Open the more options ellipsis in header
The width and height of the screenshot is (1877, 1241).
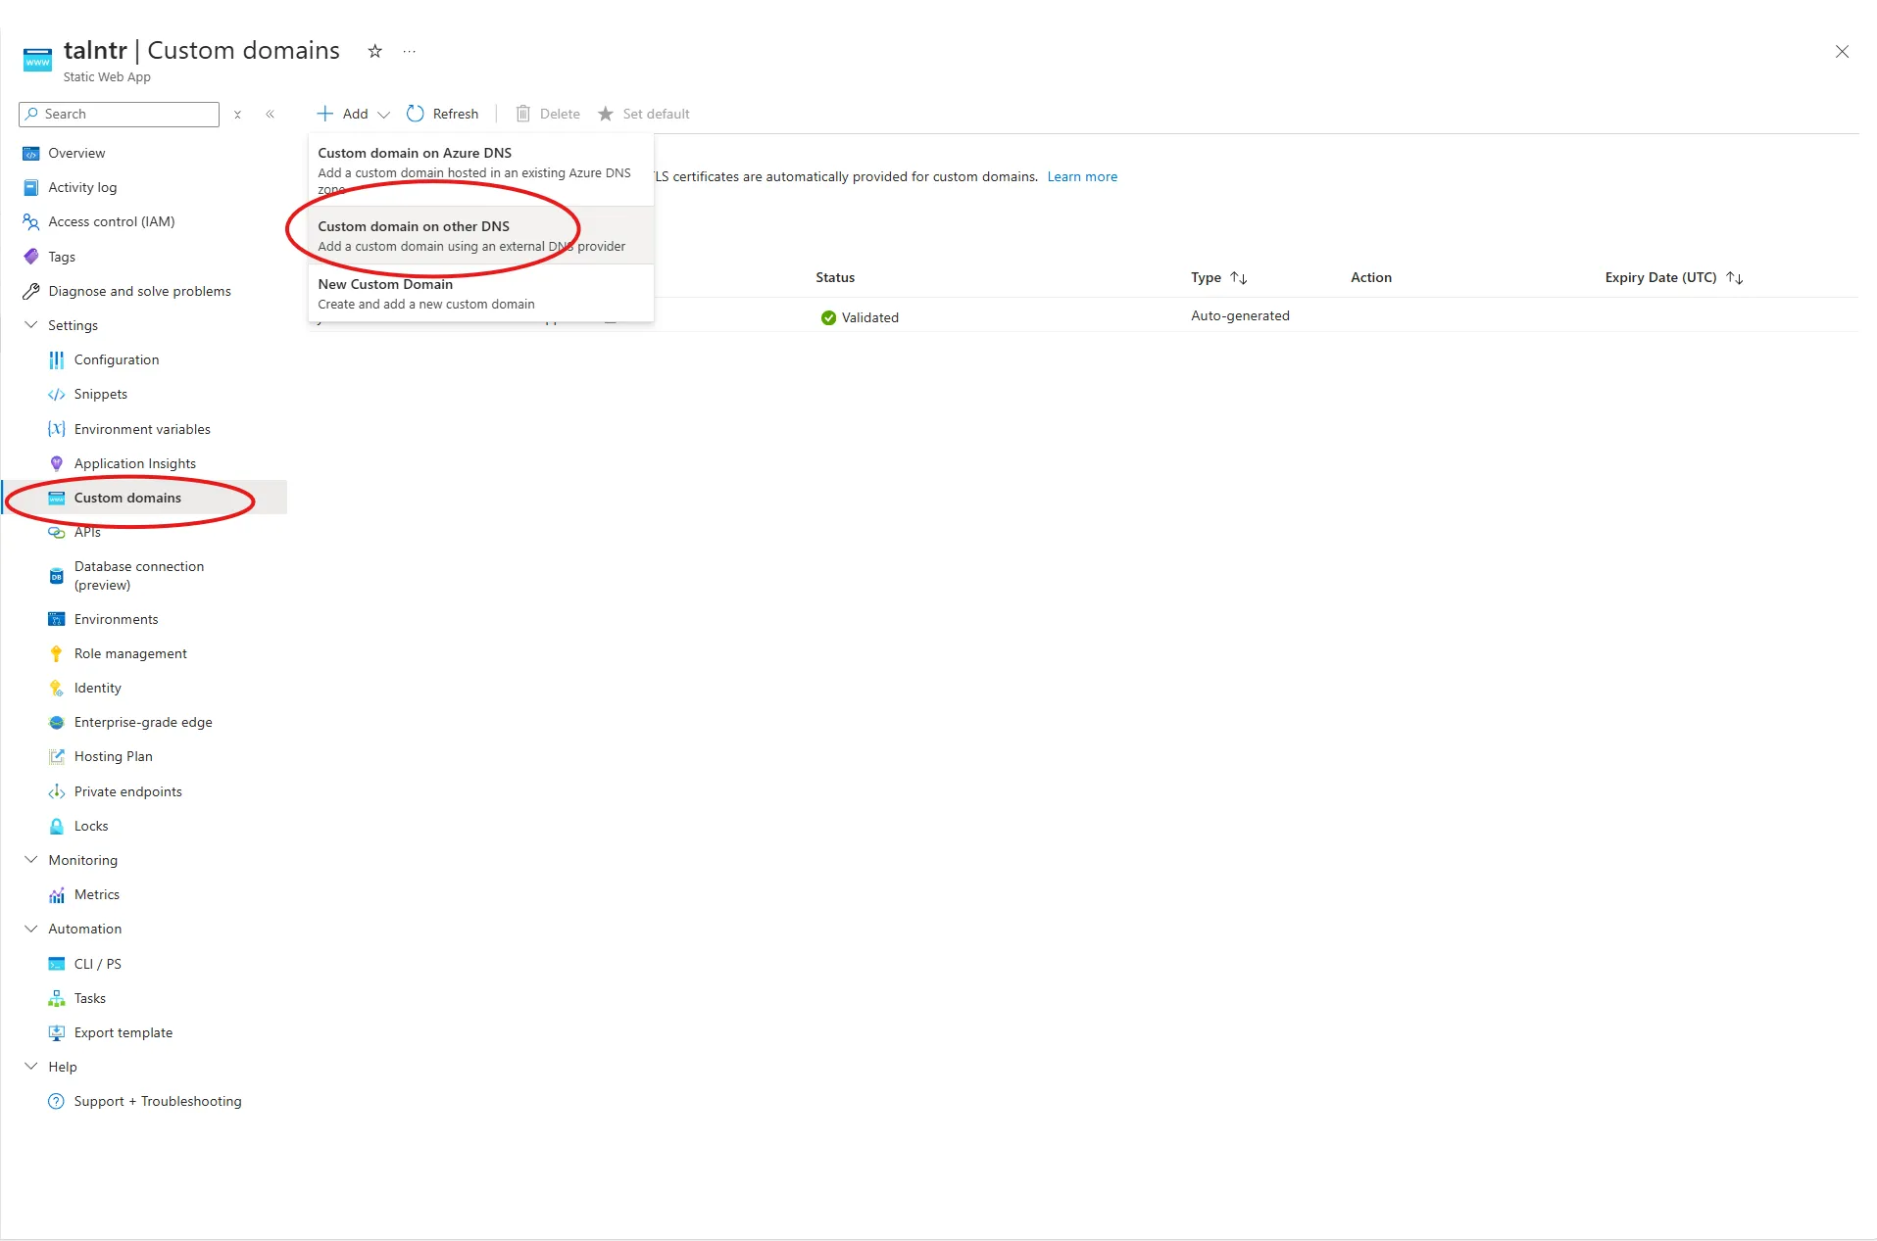410,51
